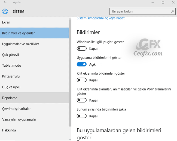Click the sidebar scrollbar up arrow
This screenshot has height=141, width=177.
tap(70, 18)
